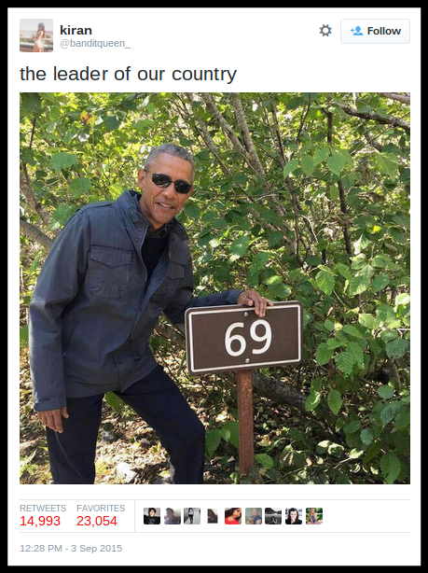The width and height of the screenshot is (428, 573).
Task: Open the 12:28 PM - 3 Sep 2015 timestamp
Action: coord(71,548)
